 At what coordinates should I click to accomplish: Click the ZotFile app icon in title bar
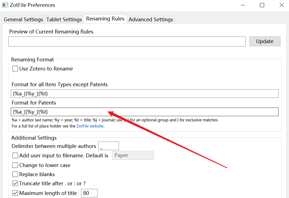(5, 5)
